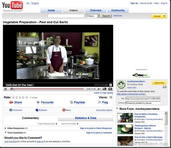Image resolution: width=171 pixels, height=148 pixels.
Task: Open Thanksgiving Leftover Recipes thumbnail
Action: 125,129
